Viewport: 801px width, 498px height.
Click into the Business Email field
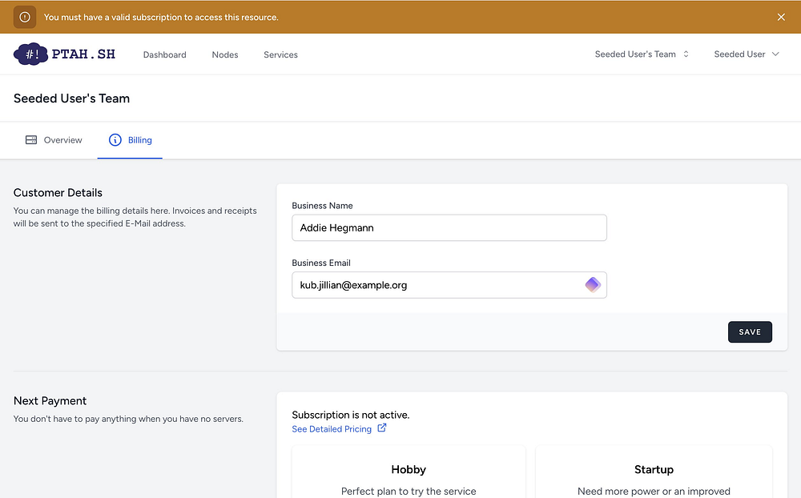[433, 285]
